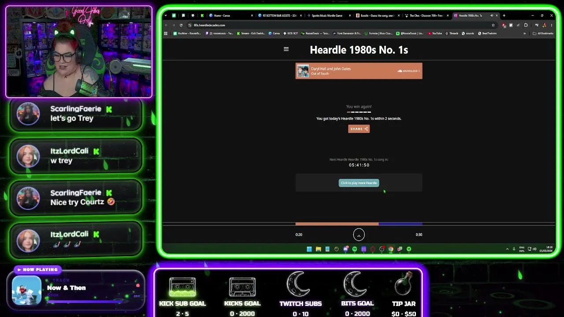Reload the current page
564x317 pixels.
[x=181, y=25]
